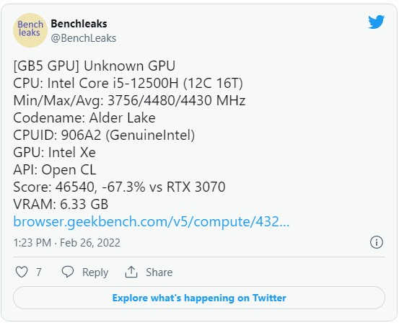
Task: Click the reply speech bubble icon
Action: coord(68,272)
